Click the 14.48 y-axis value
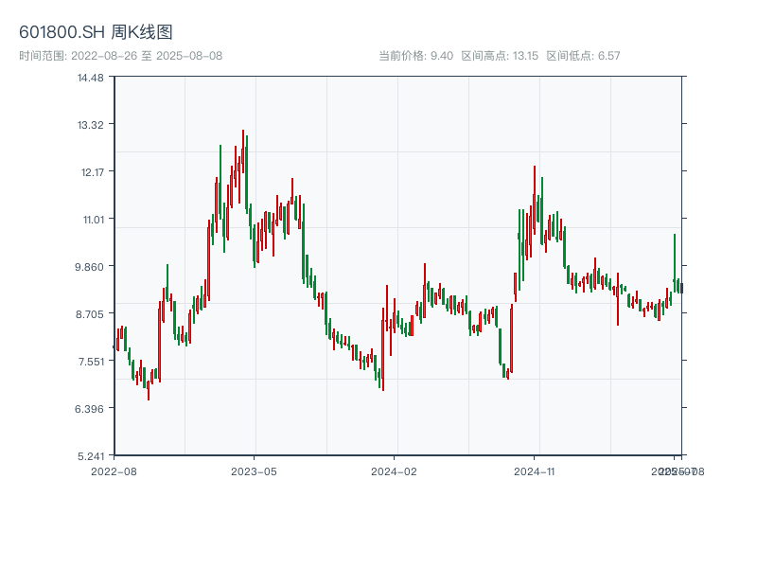Image resolution: width=757 pixels, height=568 pixels. (x=90, y=78)
